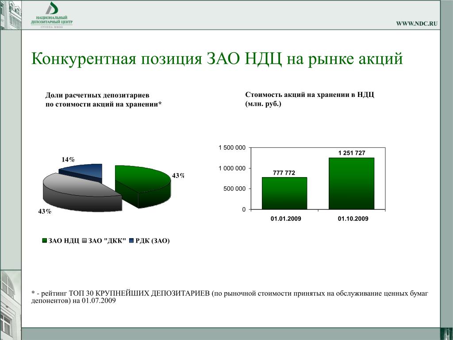The width and height of the screenshot is (453, 340).
Task: Click the legend label ЗАО НДЦ
Action: coord(64,241)
